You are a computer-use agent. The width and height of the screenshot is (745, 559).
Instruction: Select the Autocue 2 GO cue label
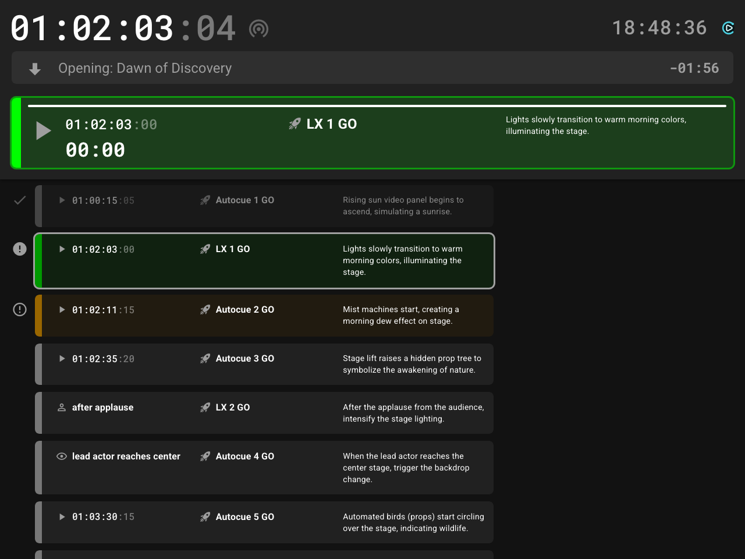[x=245, y=310]
